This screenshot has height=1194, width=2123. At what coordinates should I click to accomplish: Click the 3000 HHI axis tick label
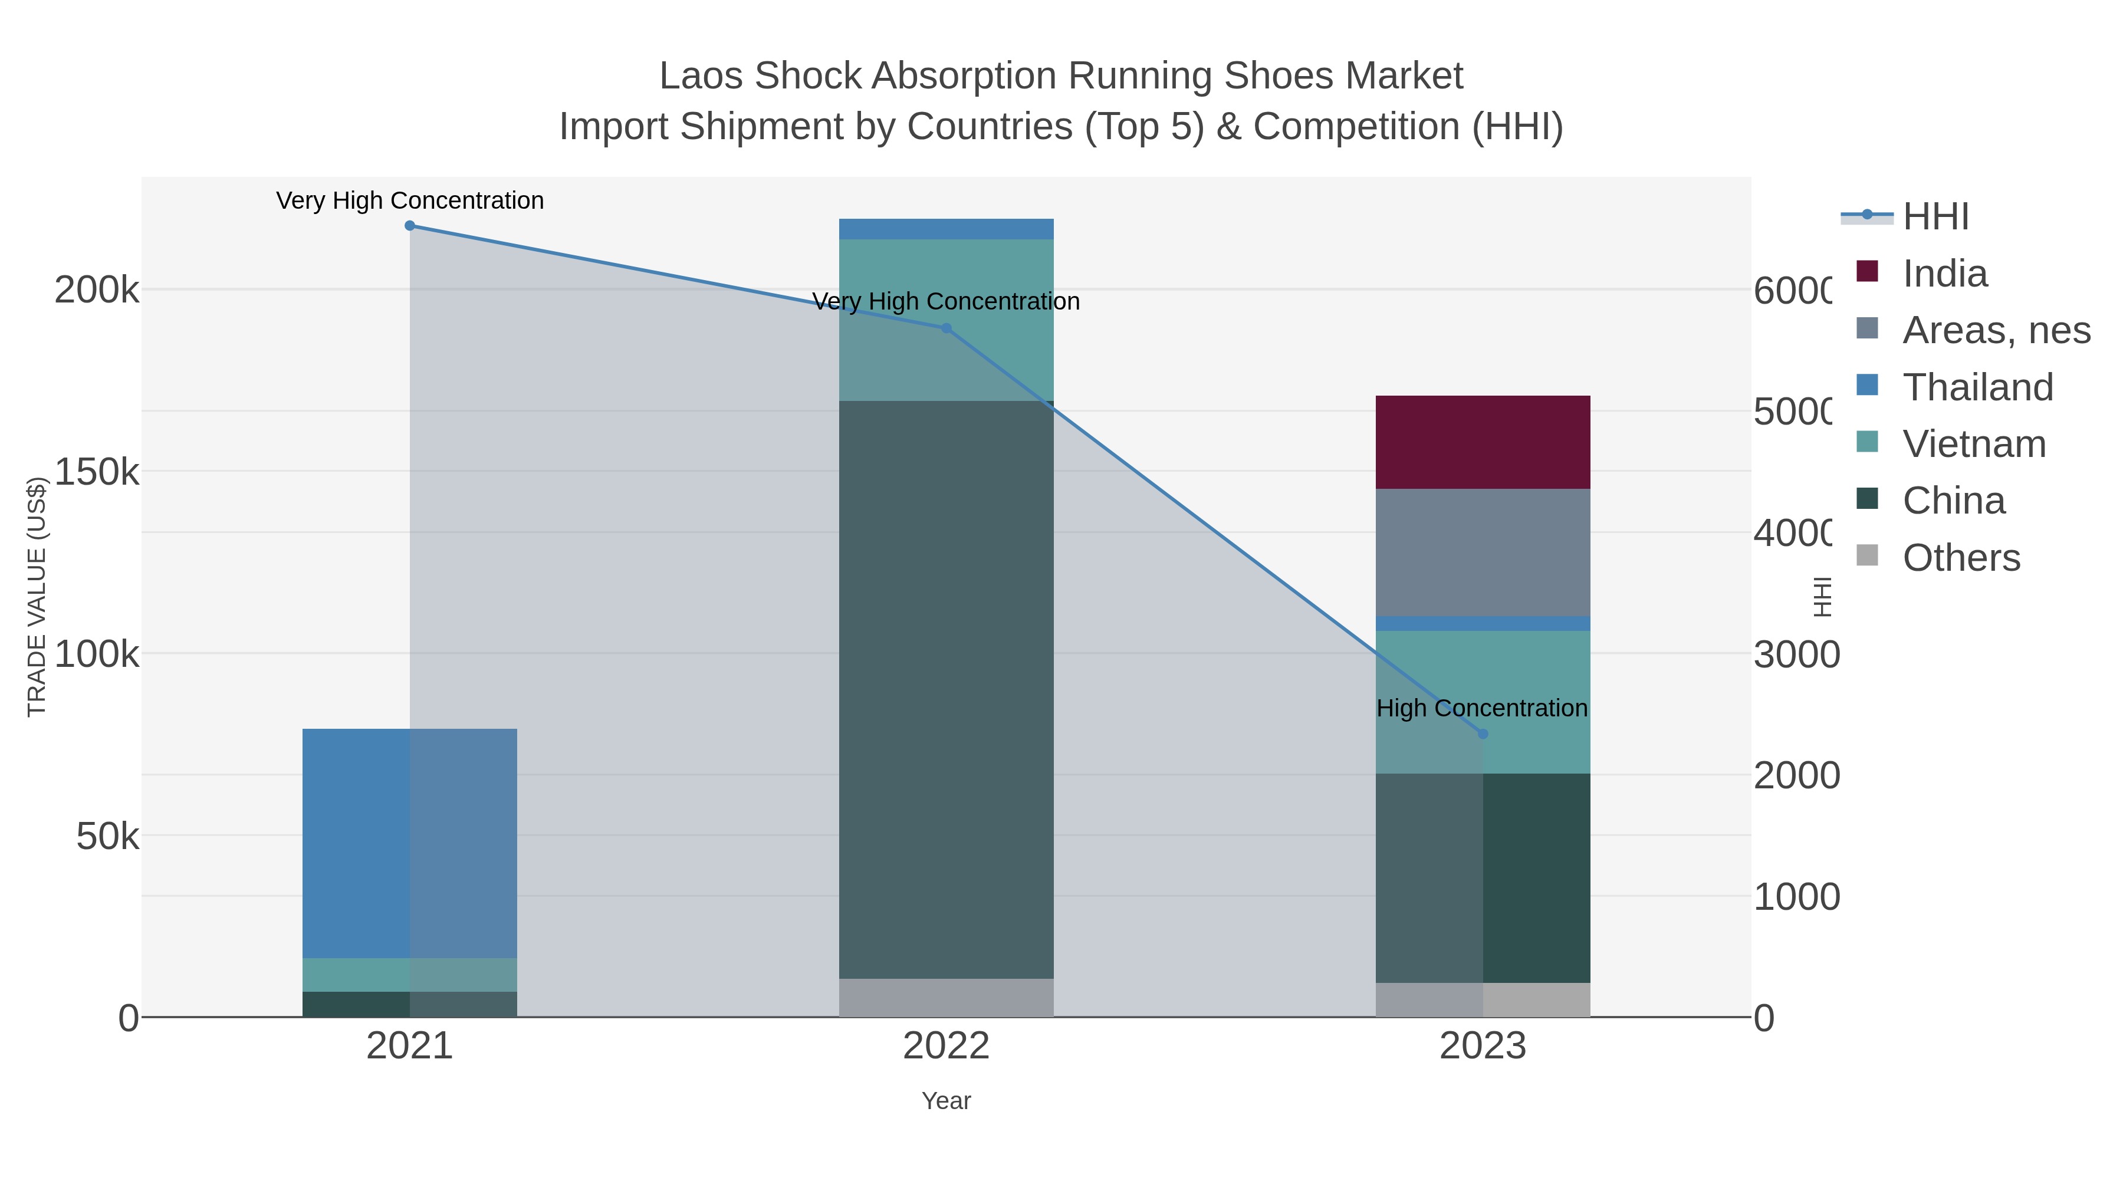click(x=1797, y=655)
